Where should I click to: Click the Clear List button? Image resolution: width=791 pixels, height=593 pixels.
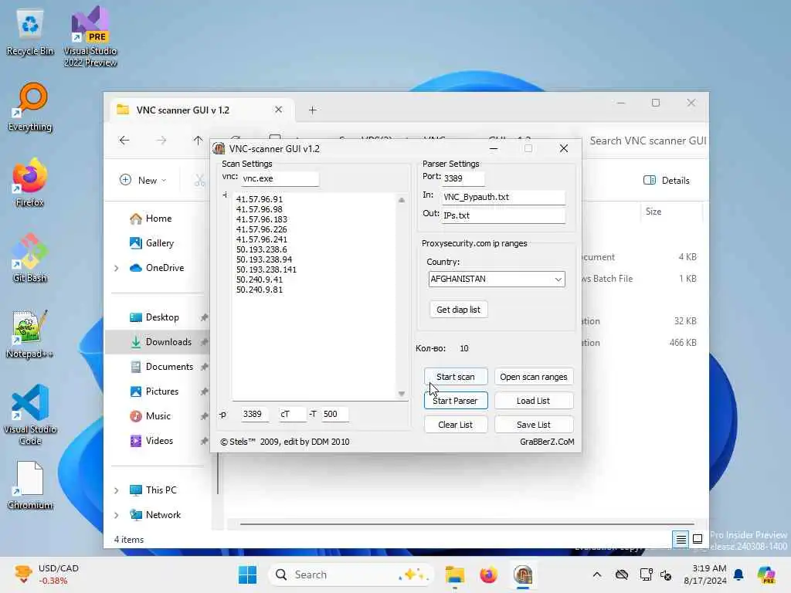(456, 425)
